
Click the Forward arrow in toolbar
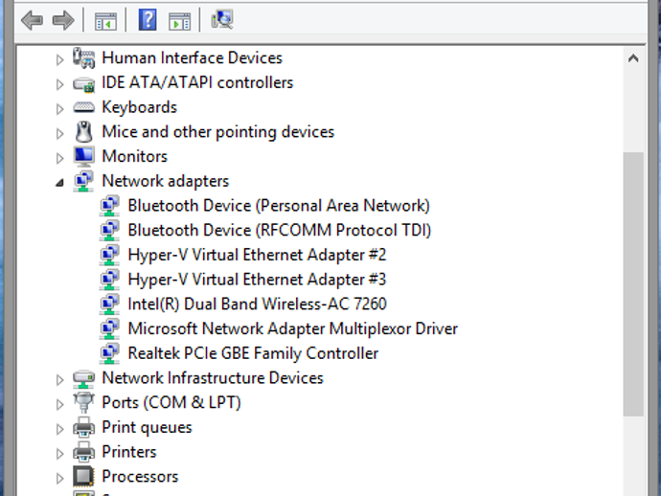pyautogui.click(x=63, y=19)
